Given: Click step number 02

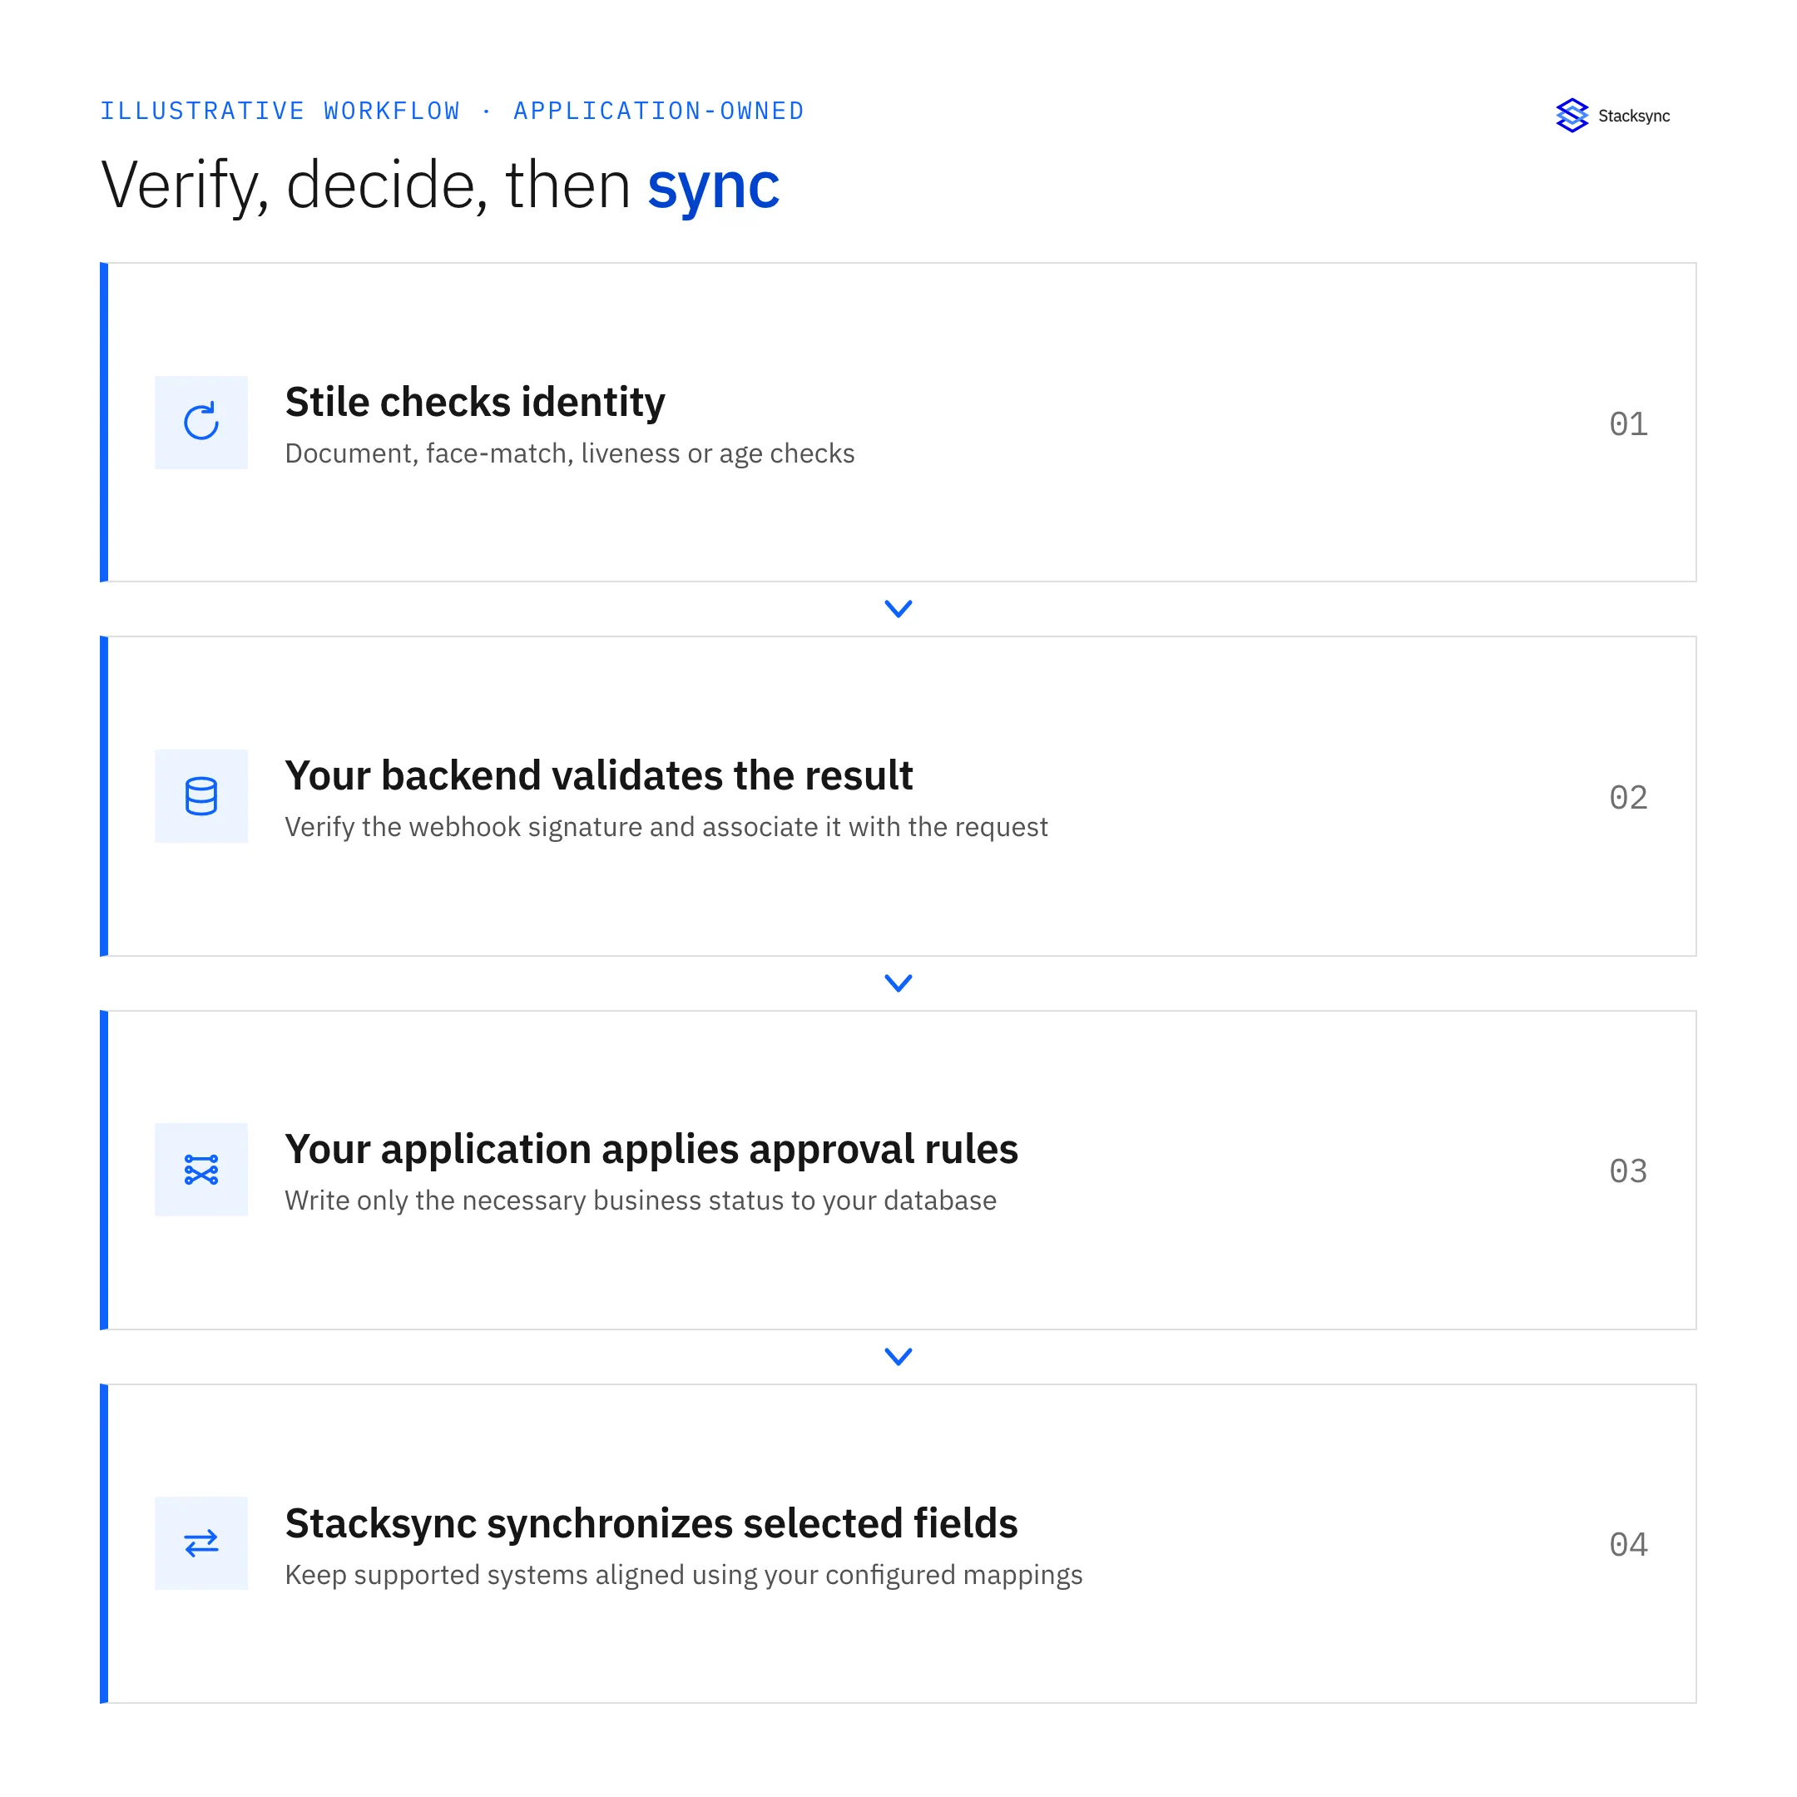Looking at the screenshot, I should (1628, 797).
